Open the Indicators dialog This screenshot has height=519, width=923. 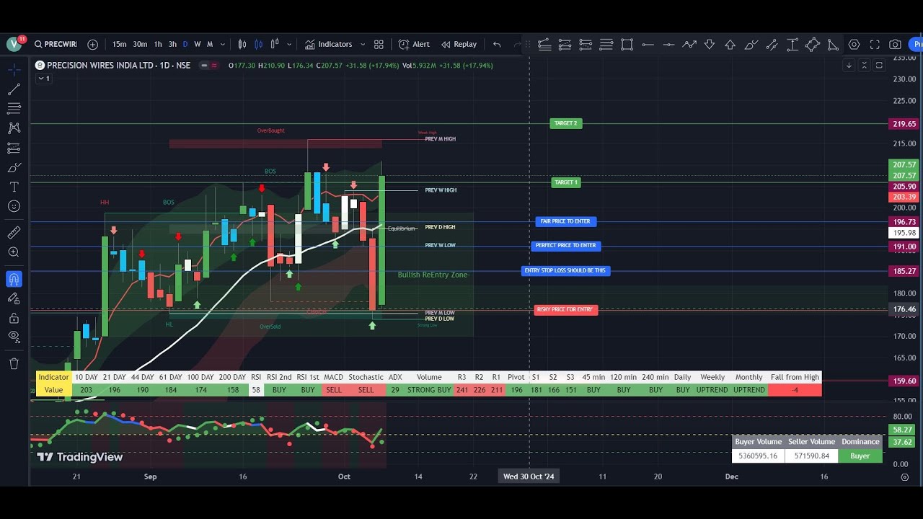click(x=328, y=44)
